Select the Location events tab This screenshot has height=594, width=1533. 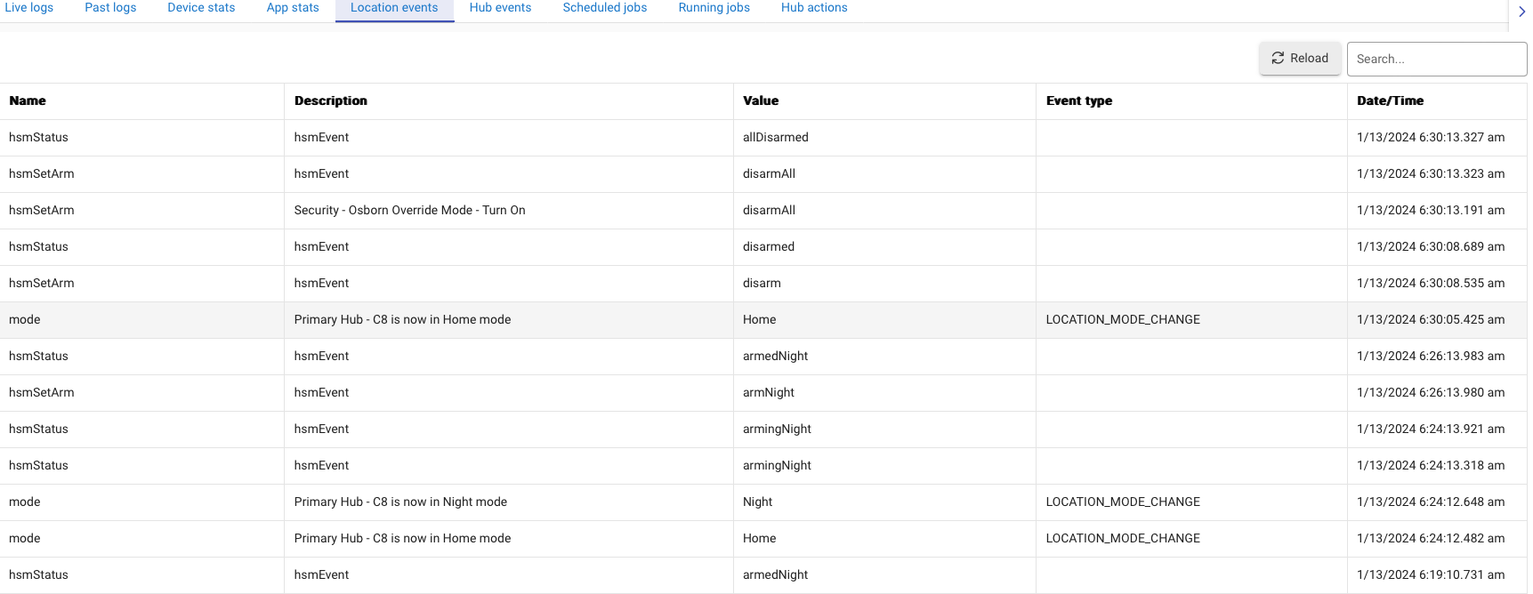[x=394, y=8]
